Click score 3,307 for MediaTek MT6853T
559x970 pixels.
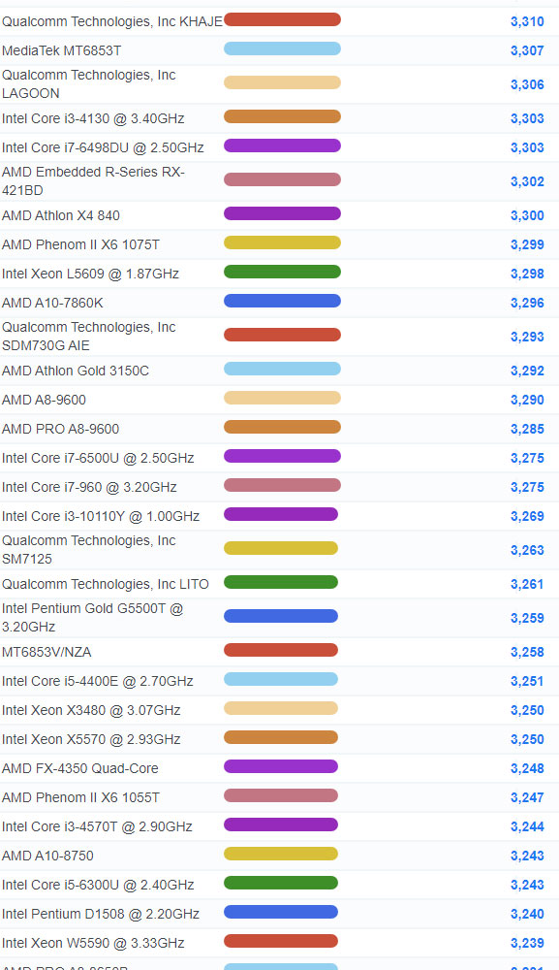point(527,50)
